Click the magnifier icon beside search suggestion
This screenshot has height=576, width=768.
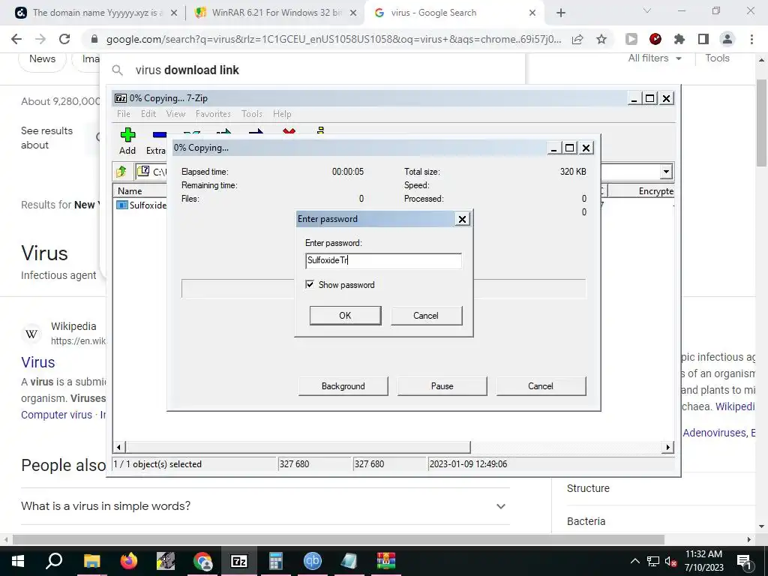pyautogui.click(x=117, y=70)
